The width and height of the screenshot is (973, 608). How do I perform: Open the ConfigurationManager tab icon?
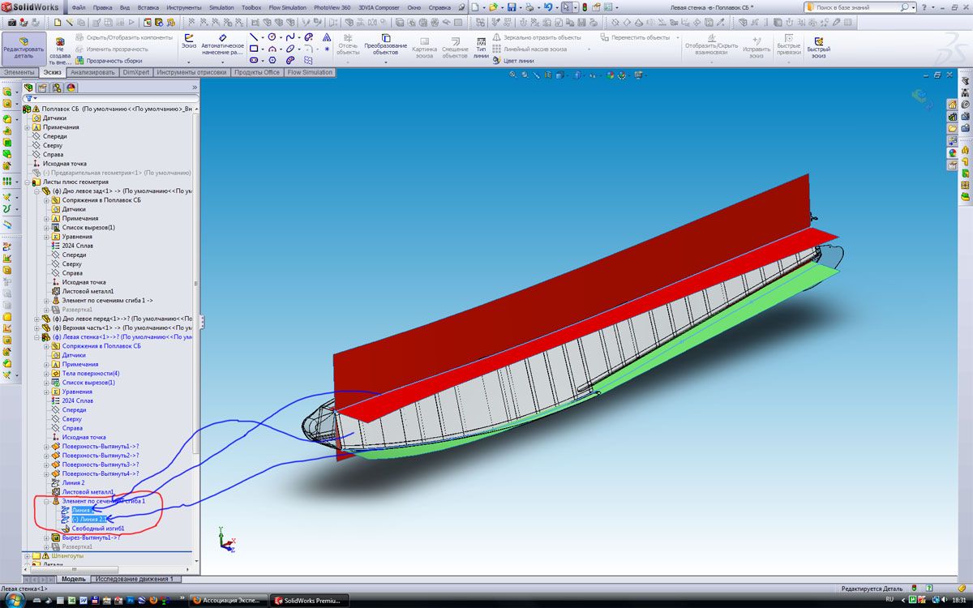click(57, 88)
